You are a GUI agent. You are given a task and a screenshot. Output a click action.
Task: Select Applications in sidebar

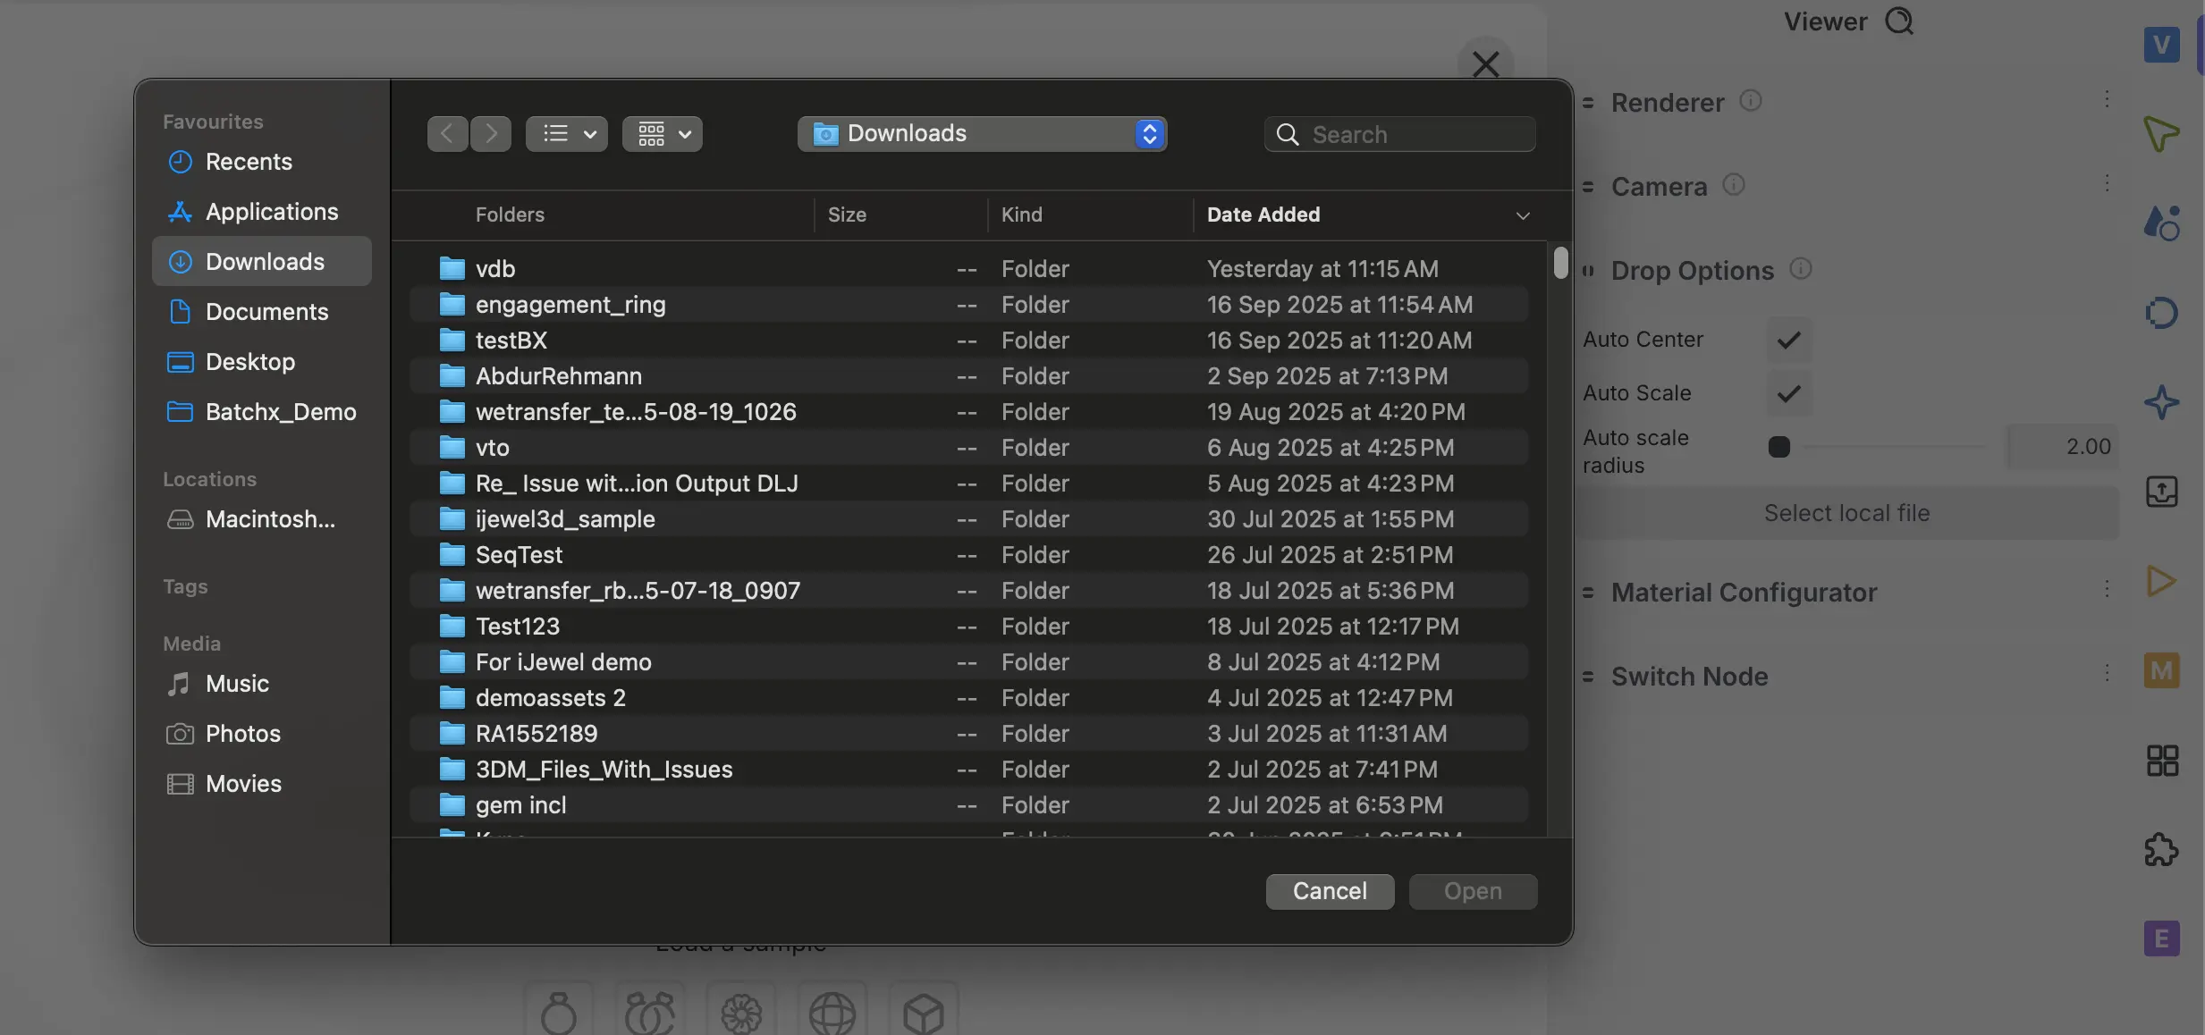coord(262,212)
